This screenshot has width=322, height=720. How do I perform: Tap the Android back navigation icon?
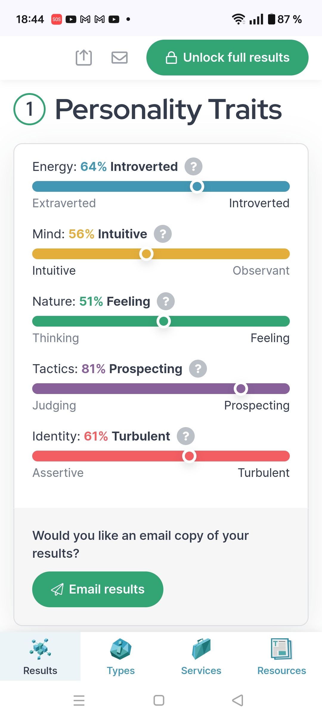(x=238, y=700)
